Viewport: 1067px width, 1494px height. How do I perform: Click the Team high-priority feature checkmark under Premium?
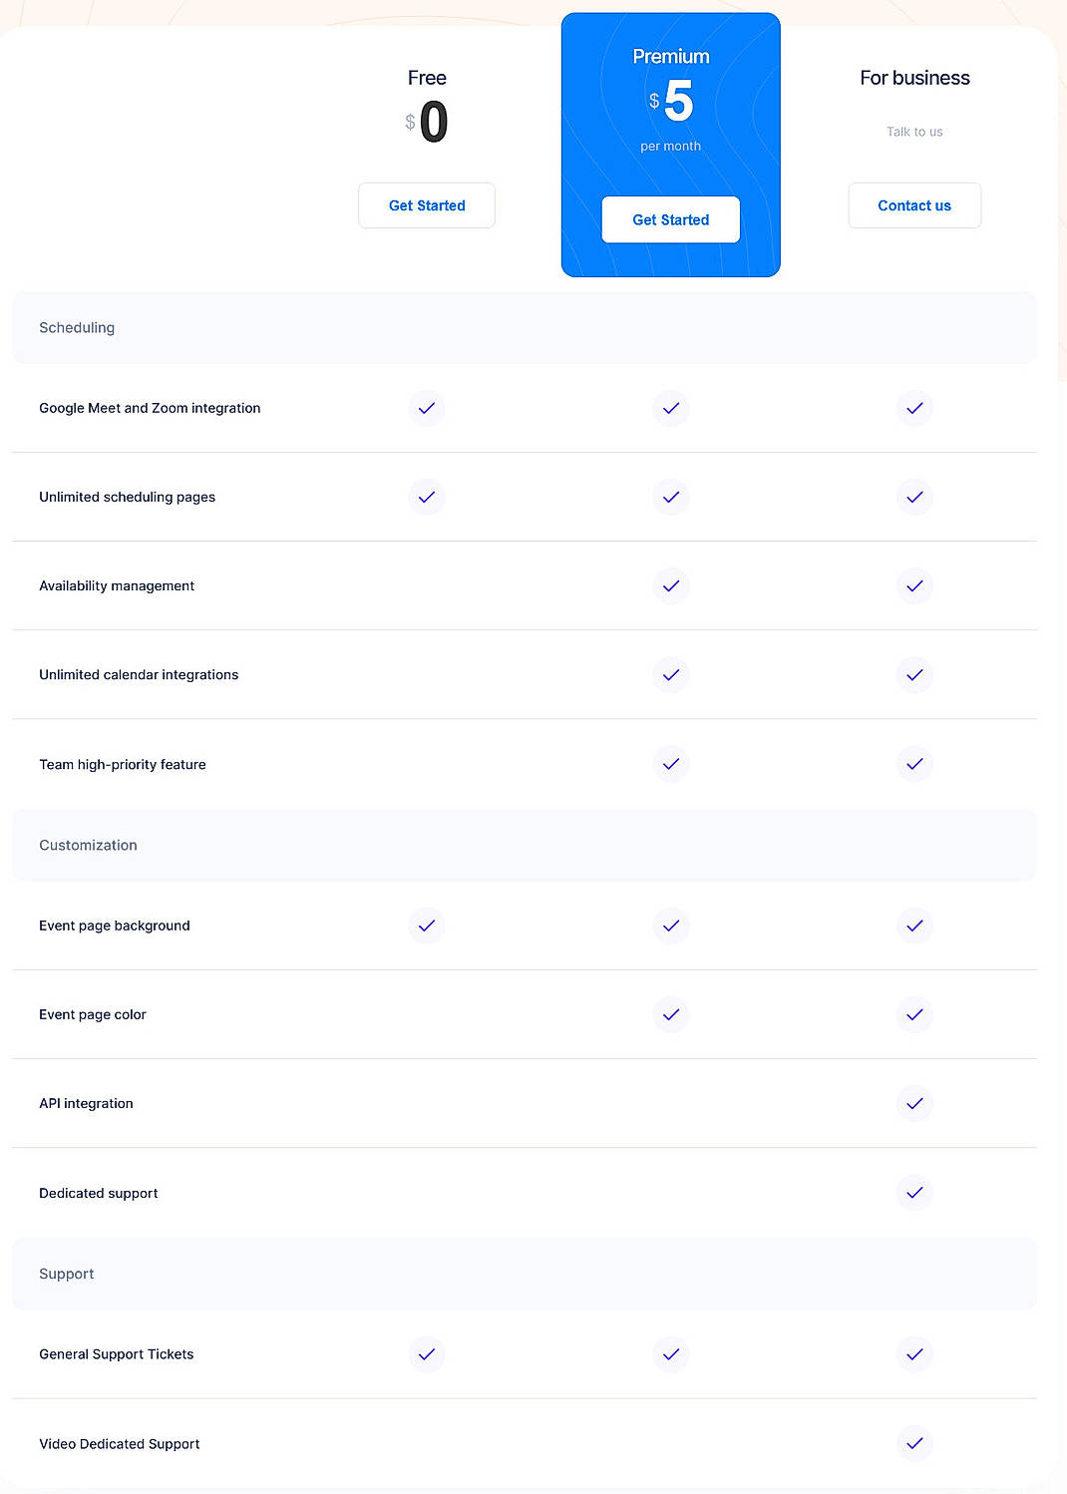pos(670,764)
